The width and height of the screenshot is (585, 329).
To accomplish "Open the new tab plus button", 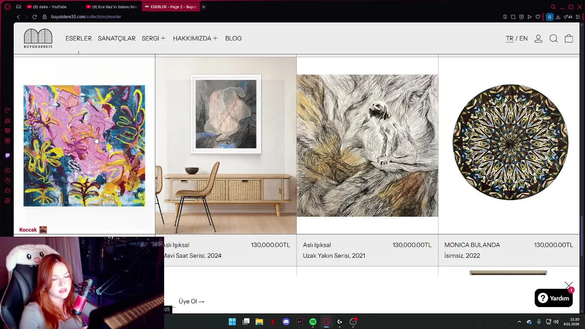I will click(x=203, y=7).
